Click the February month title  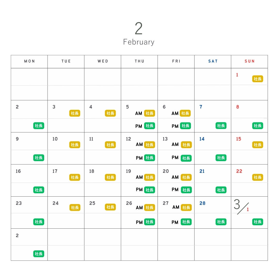tap(139, 42)
